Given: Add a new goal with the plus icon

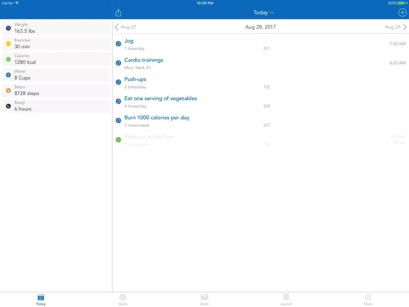Looking at the screenshot, I should click(x=402, y=12).
